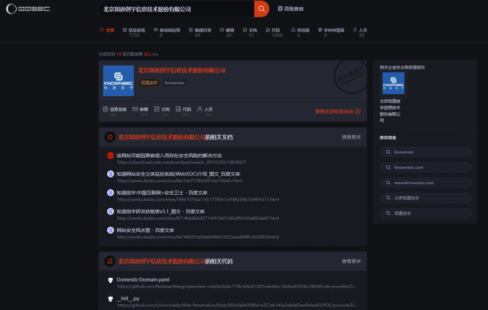Click the 知道创宇 tag
This screenshot has width=488, height=310.
[149, 83]
